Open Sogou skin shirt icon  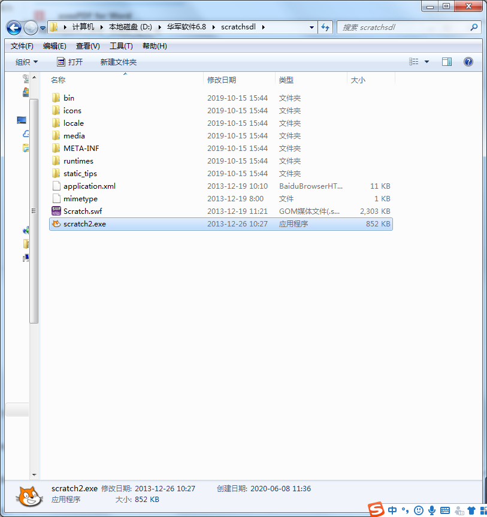pos(471,510)
